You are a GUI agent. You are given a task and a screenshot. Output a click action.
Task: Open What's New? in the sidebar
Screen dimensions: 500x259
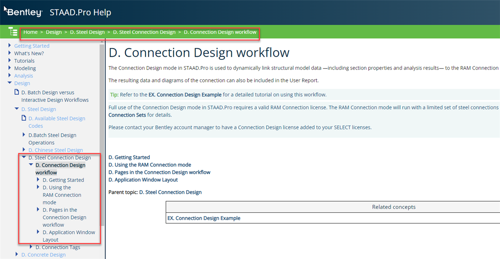29,53
